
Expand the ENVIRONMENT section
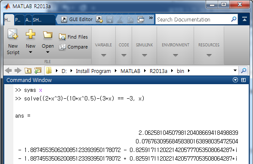pyautogui.click(x=176, y=55)
